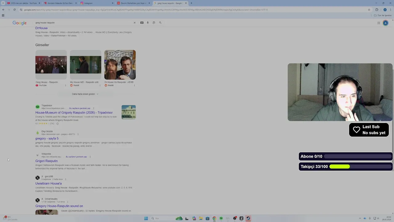Reload the page with the refresh icon

point(14,10)
